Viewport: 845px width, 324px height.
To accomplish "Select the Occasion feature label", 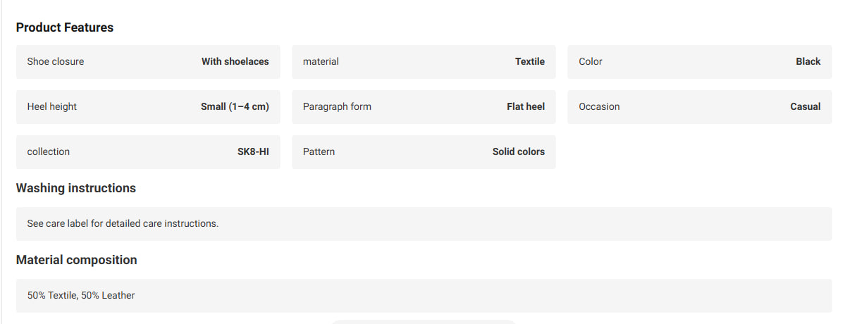I will (599, 106).
